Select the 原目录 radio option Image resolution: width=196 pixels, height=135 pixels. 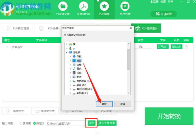25,123
